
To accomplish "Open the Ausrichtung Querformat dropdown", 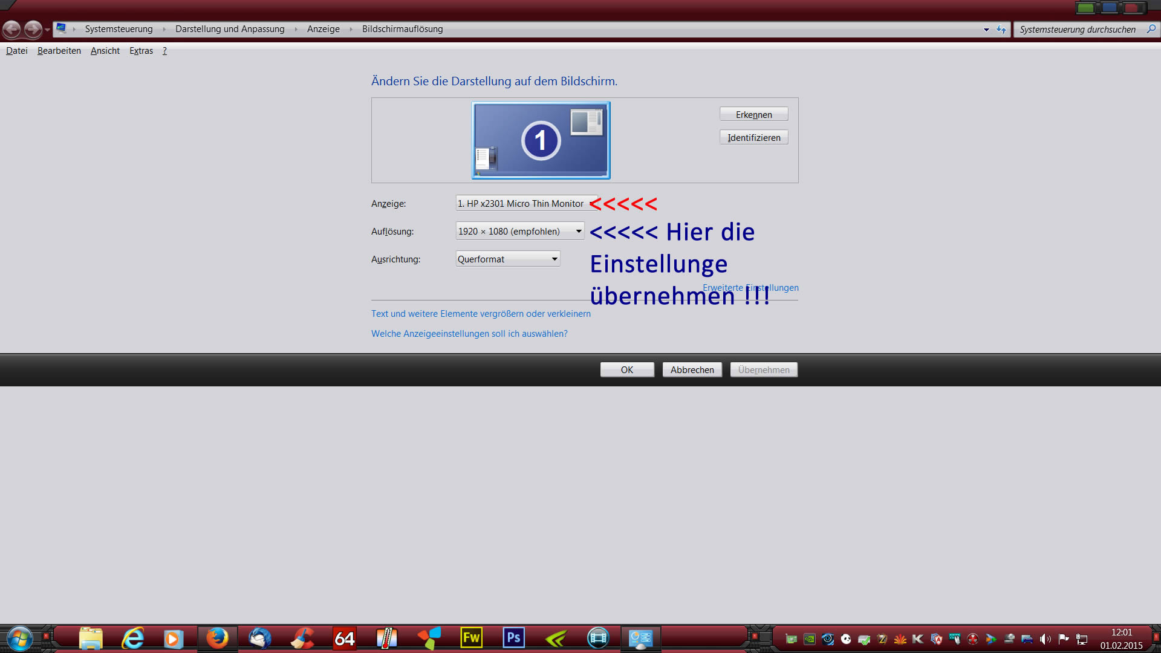I will tap(507, 259).
